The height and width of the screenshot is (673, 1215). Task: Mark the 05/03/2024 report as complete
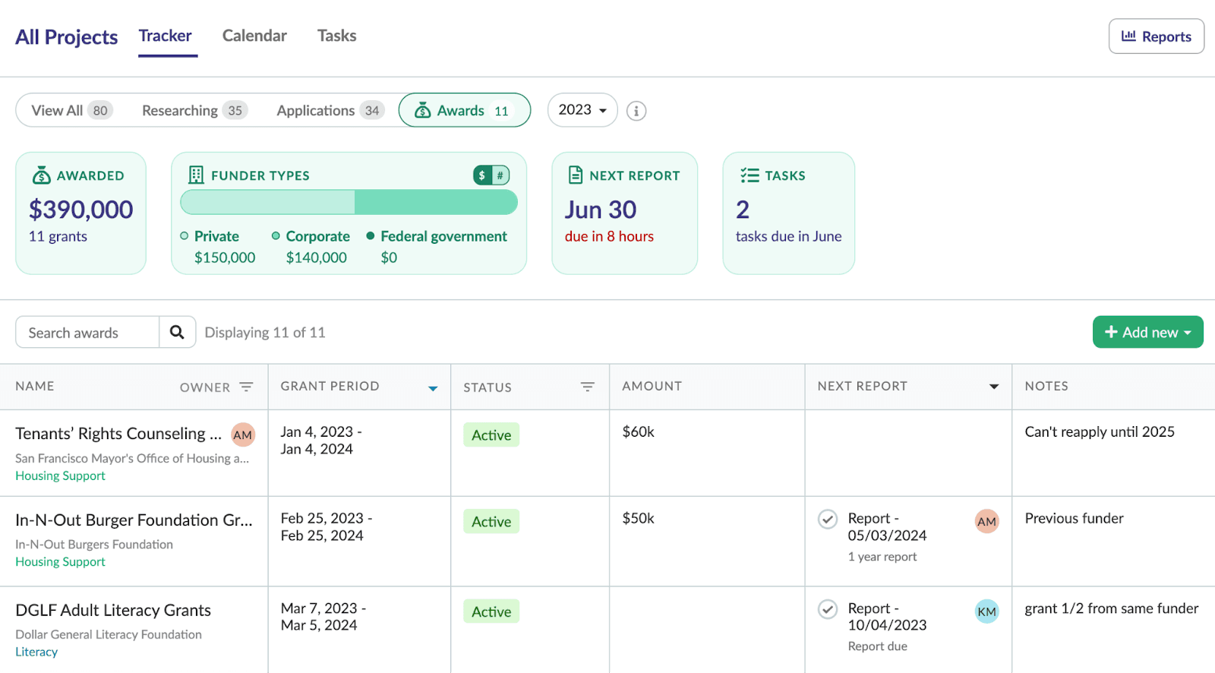828,519
